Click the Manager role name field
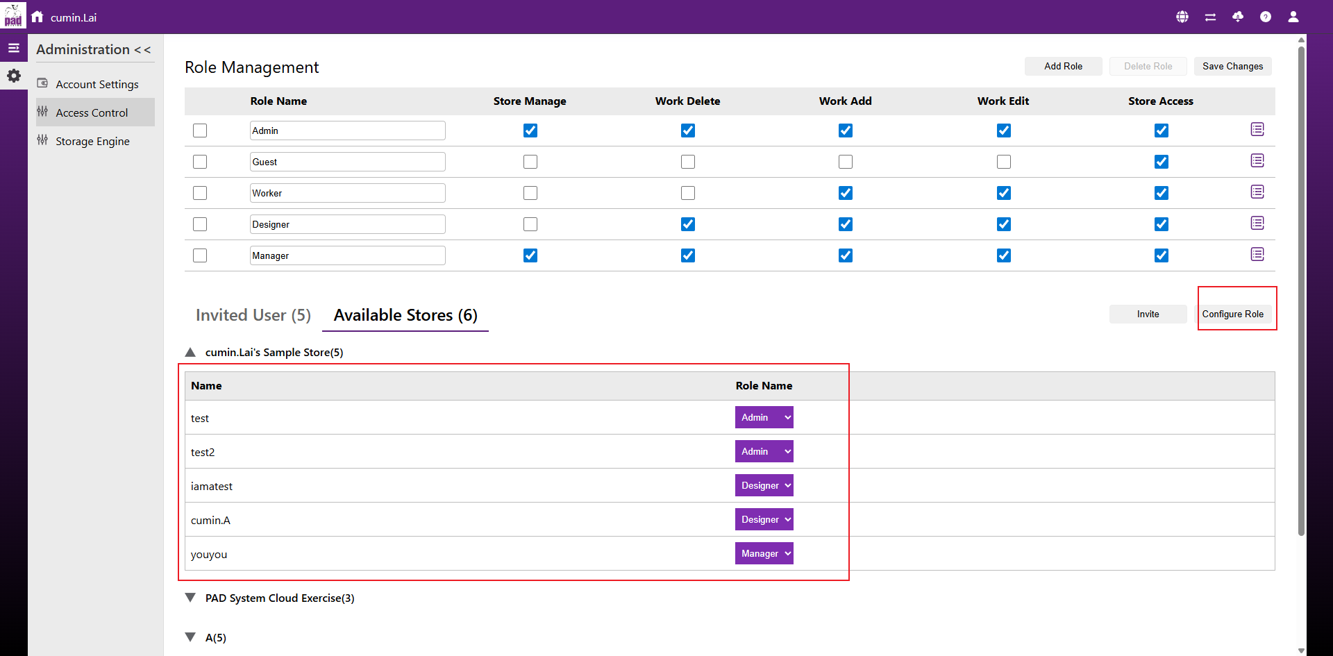This screenshot has height=656, width=1333. click(x=347, y=255)
